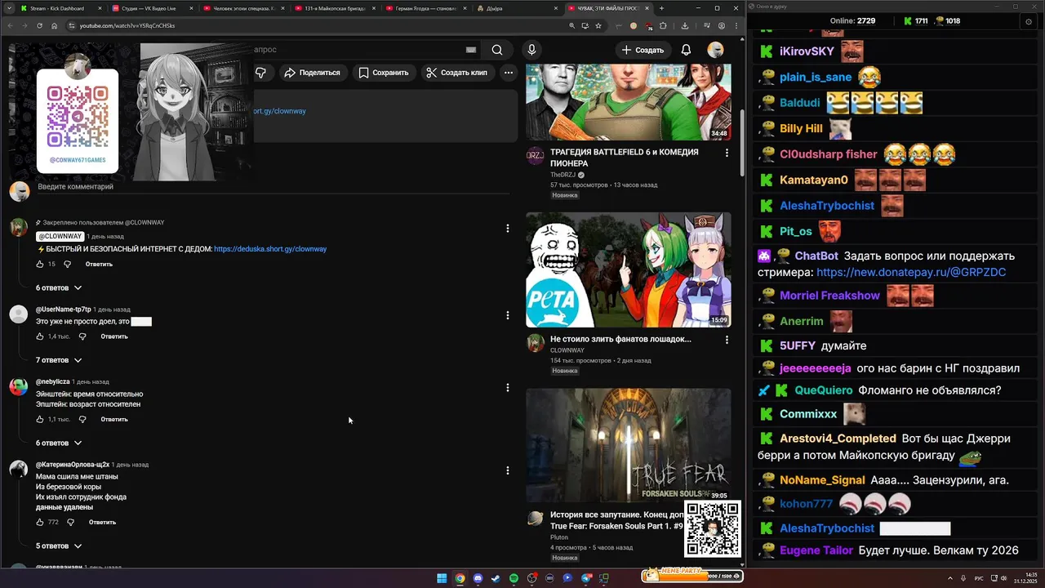
Task: Open deduska.short.gy/clownway link in pinned comment
Action: (270, 249)
